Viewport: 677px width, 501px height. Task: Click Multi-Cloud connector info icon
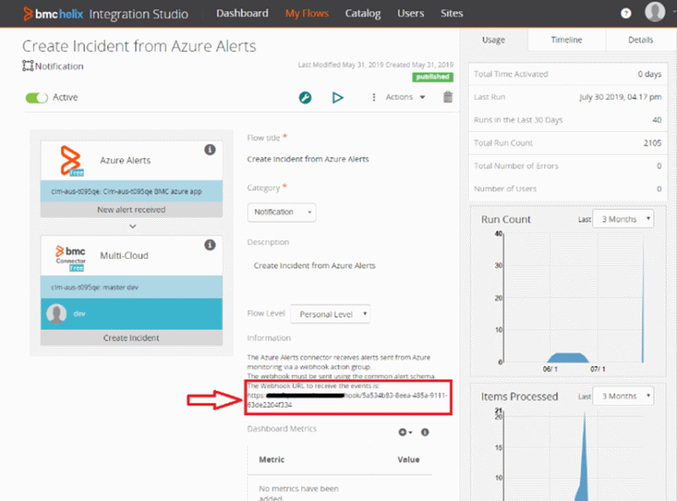tap(210, 245)
